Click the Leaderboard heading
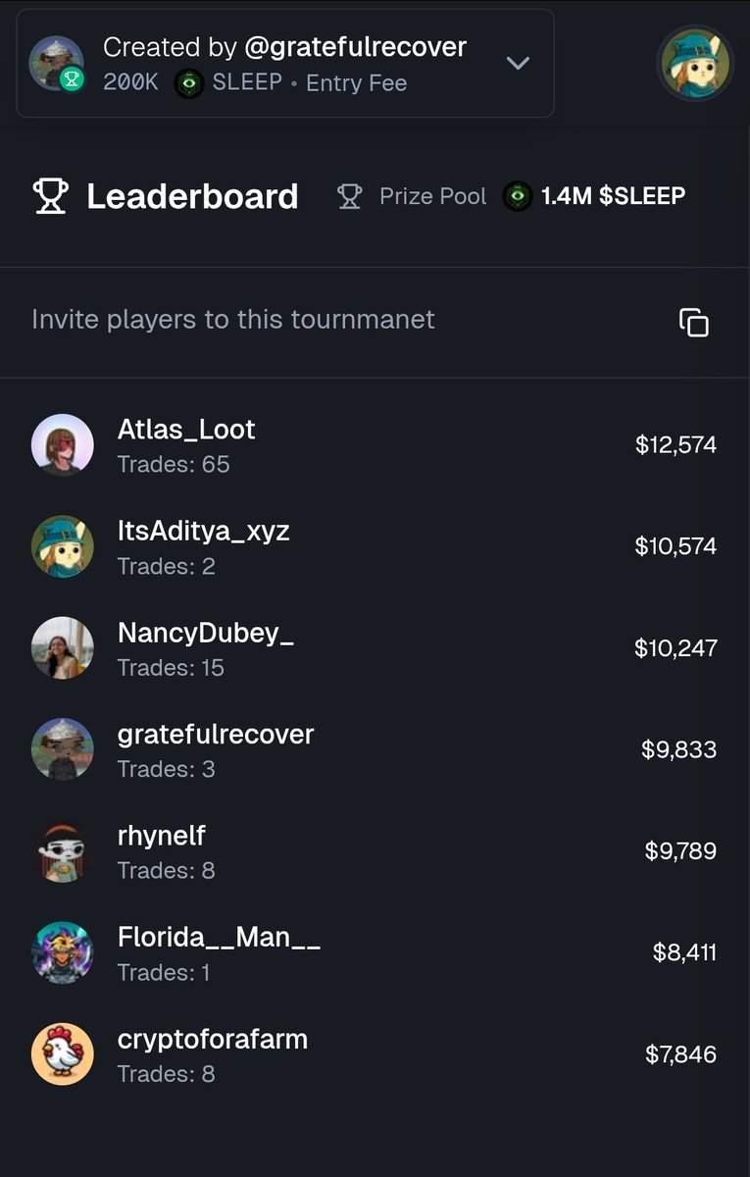This screenshot has width=750, height=1177. (x=192, y=196)
